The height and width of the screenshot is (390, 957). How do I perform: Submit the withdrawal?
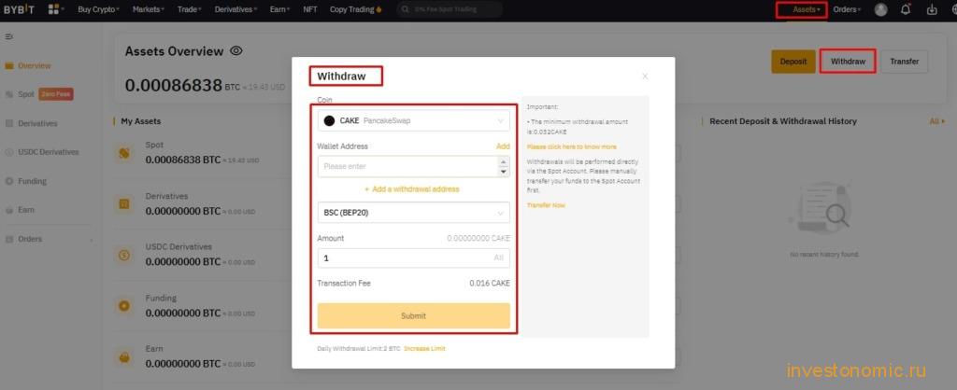[x=414, y=315]
